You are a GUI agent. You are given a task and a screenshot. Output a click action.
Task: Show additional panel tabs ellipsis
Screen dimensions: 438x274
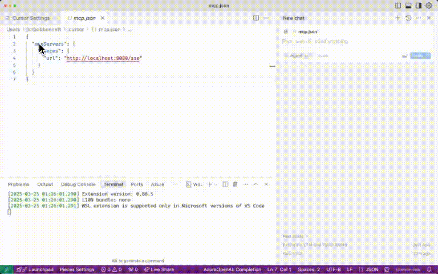tap(176, 184)
